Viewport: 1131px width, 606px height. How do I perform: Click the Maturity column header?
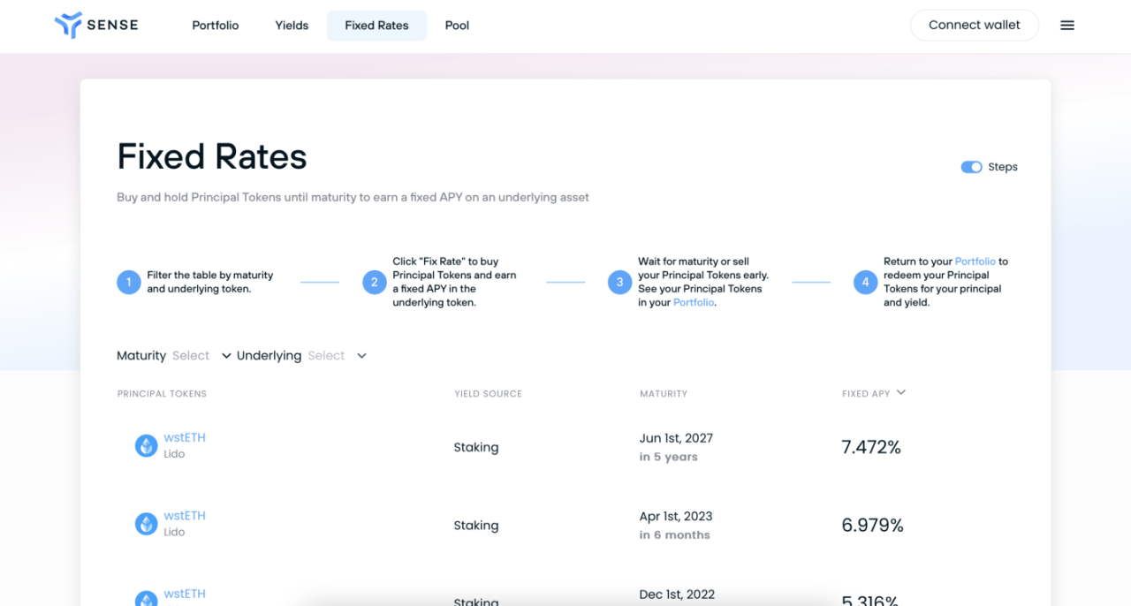pyautogui.click(x=664, y=394)
